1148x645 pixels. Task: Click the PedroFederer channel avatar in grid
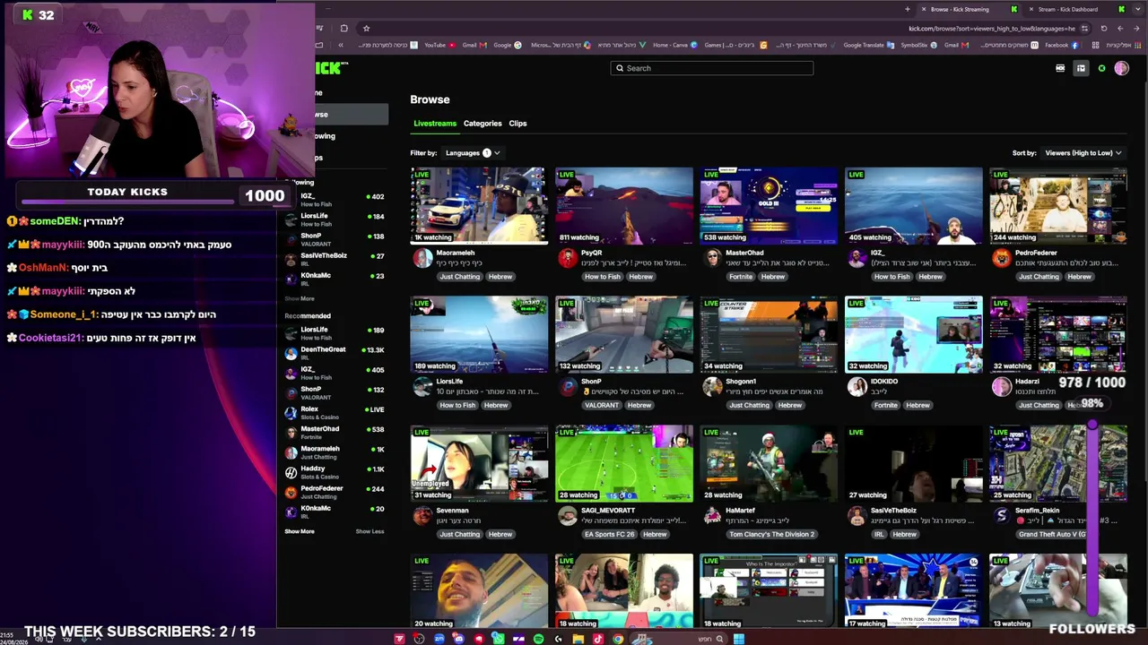pyautogui.click(x=1001, y=258)
